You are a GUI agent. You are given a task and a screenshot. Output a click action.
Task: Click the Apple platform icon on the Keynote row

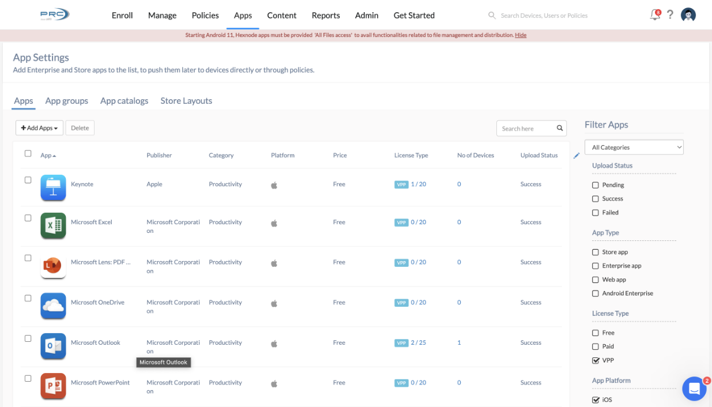[274, 184]
